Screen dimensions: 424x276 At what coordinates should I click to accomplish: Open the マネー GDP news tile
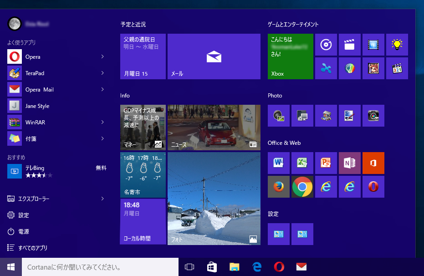tap(143, 128)
